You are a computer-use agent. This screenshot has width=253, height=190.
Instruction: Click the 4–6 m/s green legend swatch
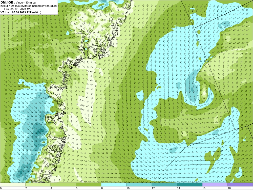click(63, 184)
